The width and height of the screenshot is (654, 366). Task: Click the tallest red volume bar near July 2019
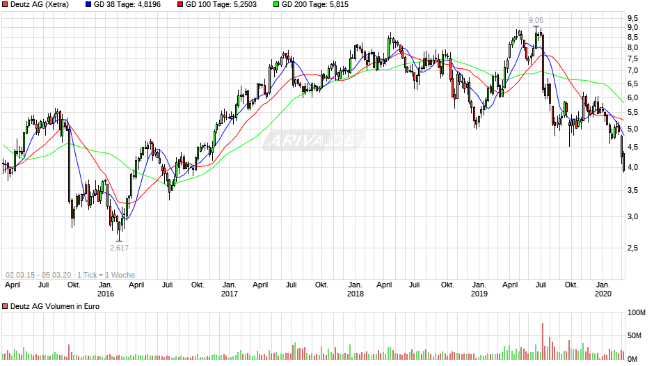[x=543, y=341]
